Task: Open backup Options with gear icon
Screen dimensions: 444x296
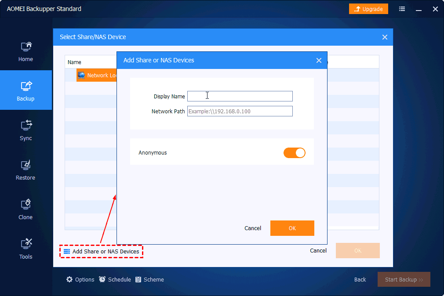Action: tap(80, 280)
